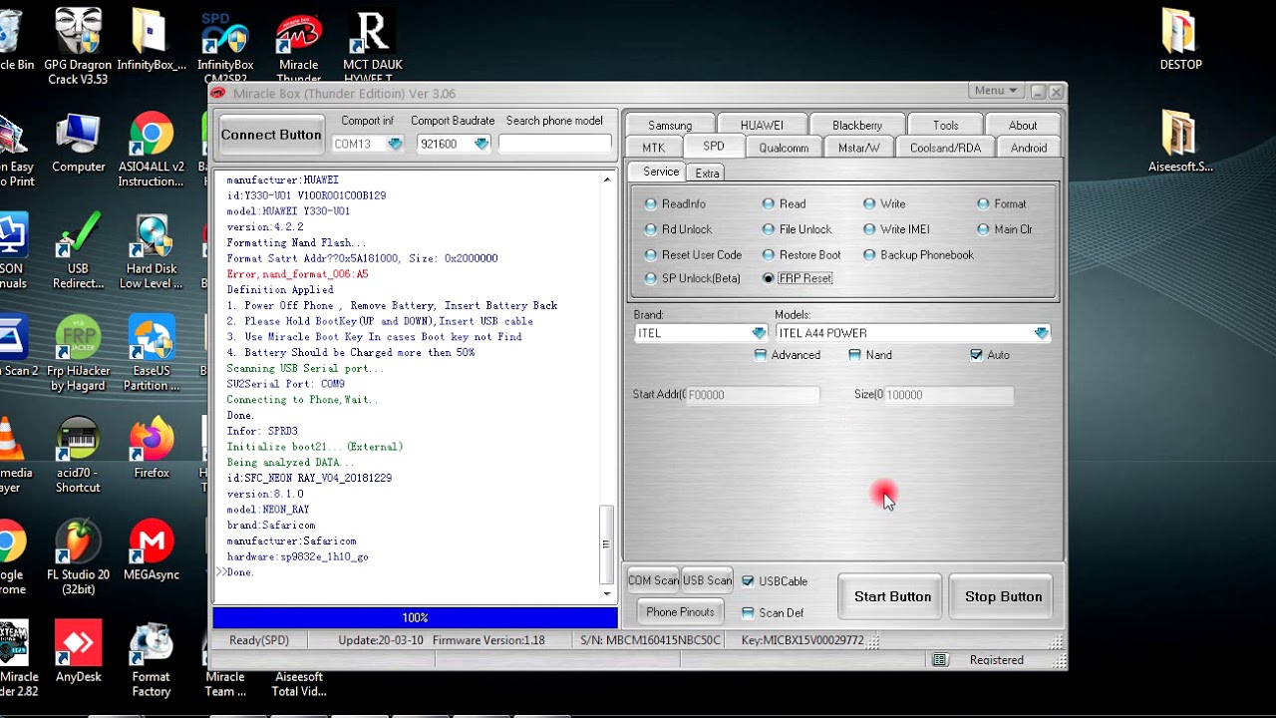Click the Connect Button
This screenshot has width=1276, height=718.
coord(271,135)
